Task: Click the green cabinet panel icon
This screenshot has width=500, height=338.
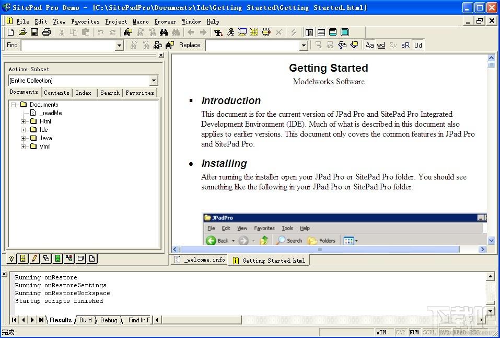Action: 57,258
